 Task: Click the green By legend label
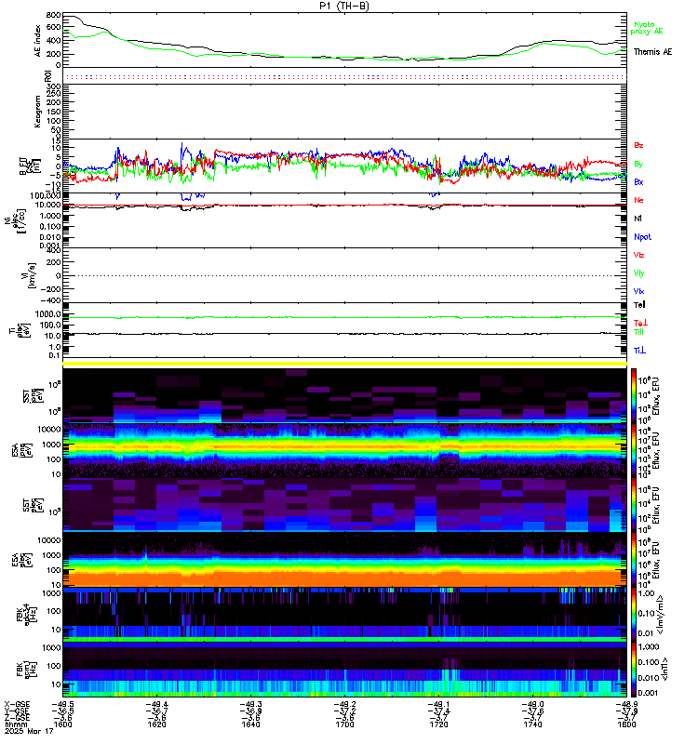tap(638, 165)
